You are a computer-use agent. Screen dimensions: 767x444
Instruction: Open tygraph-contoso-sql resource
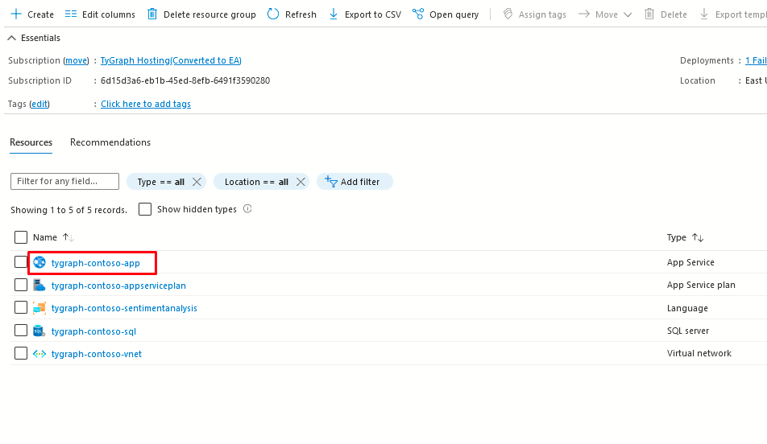[x=93, y=331]
